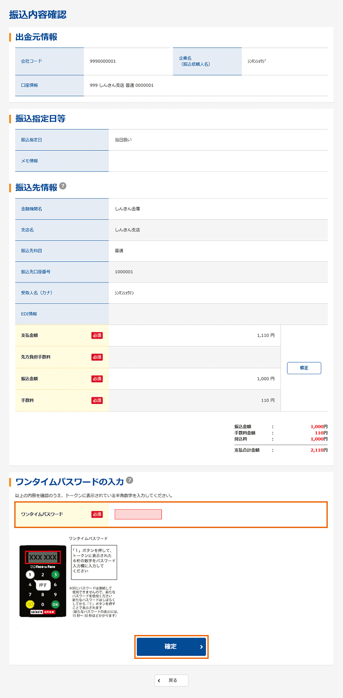Click the token instruction text box
The image size is (343, 698).
point(94,561)
